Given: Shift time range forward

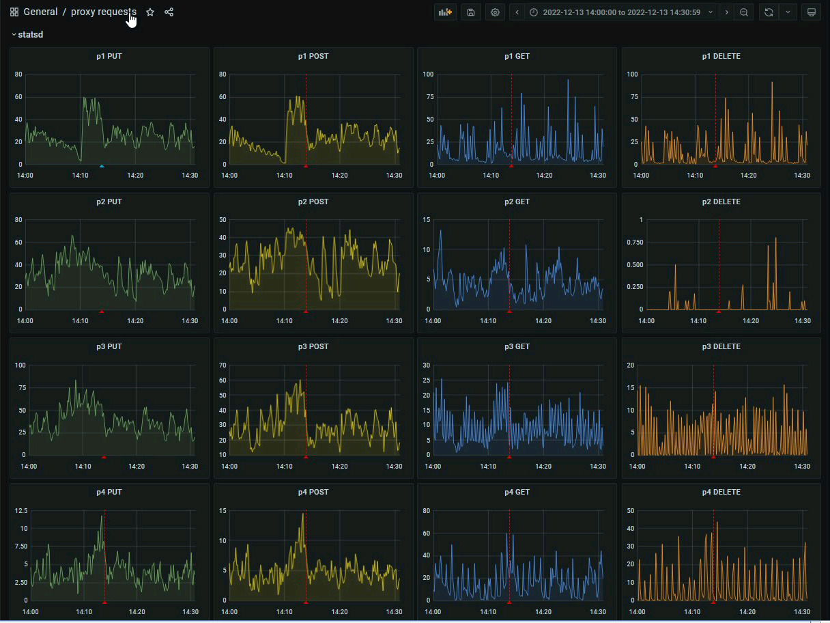Looking at the screenshot, I should [x=726, y=12].
